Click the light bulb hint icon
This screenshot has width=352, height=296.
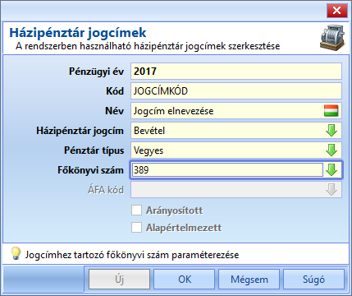point(16,253)
